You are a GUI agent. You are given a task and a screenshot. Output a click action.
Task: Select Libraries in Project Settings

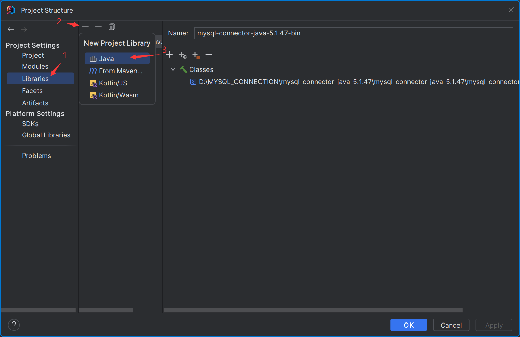41,78
